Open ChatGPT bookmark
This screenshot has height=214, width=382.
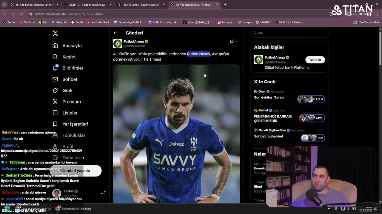263,22
